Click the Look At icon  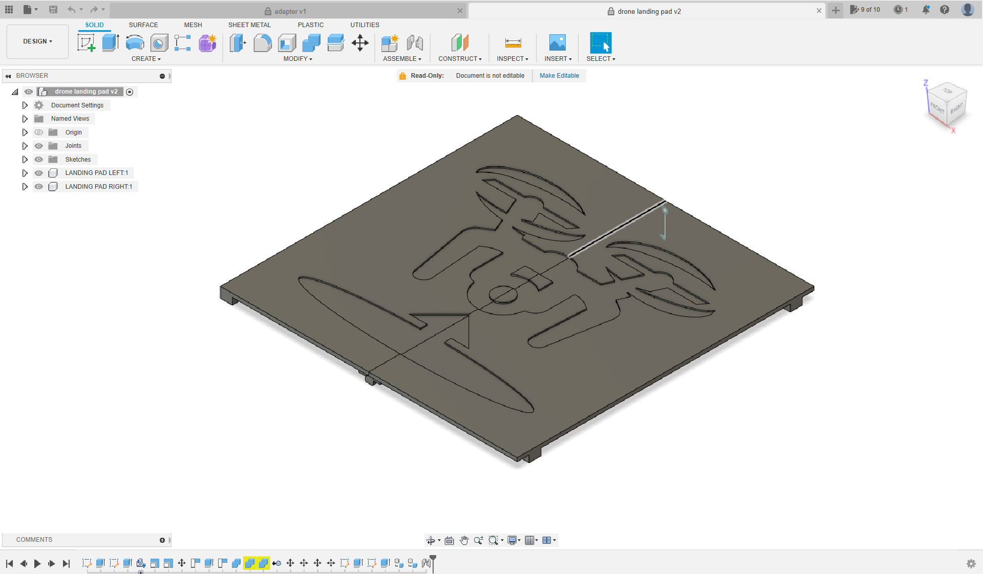[449, 540]
